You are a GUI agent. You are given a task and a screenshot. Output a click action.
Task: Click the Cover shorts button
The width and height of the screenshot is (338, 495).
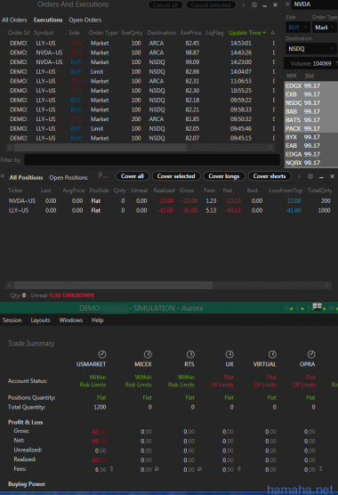270,176
